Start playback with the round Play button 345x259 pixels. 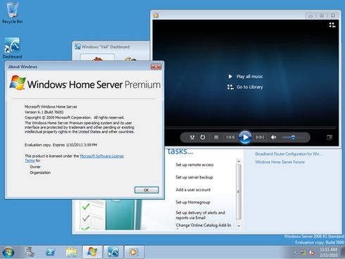click(x=245, y=137)
